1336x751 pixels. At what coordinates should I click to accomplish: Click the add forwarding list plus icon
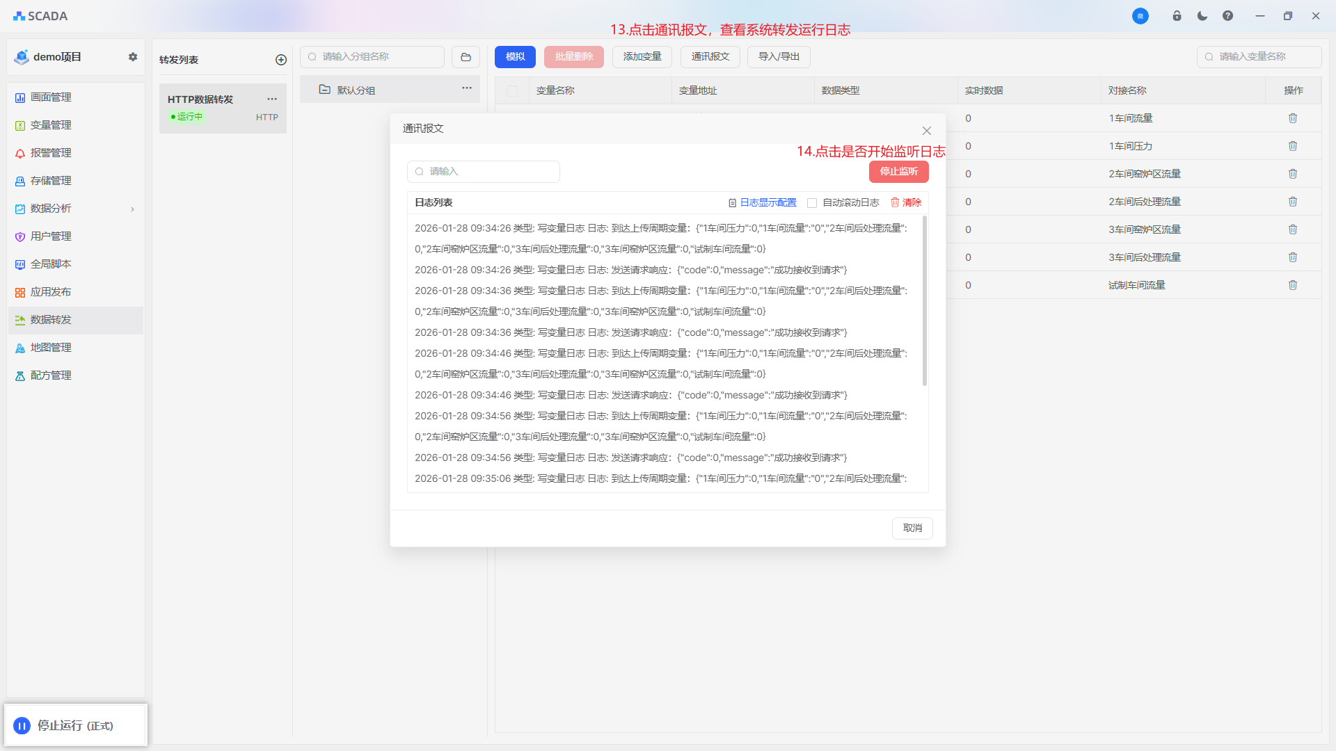pyautogui.click(x=281, y=60)
